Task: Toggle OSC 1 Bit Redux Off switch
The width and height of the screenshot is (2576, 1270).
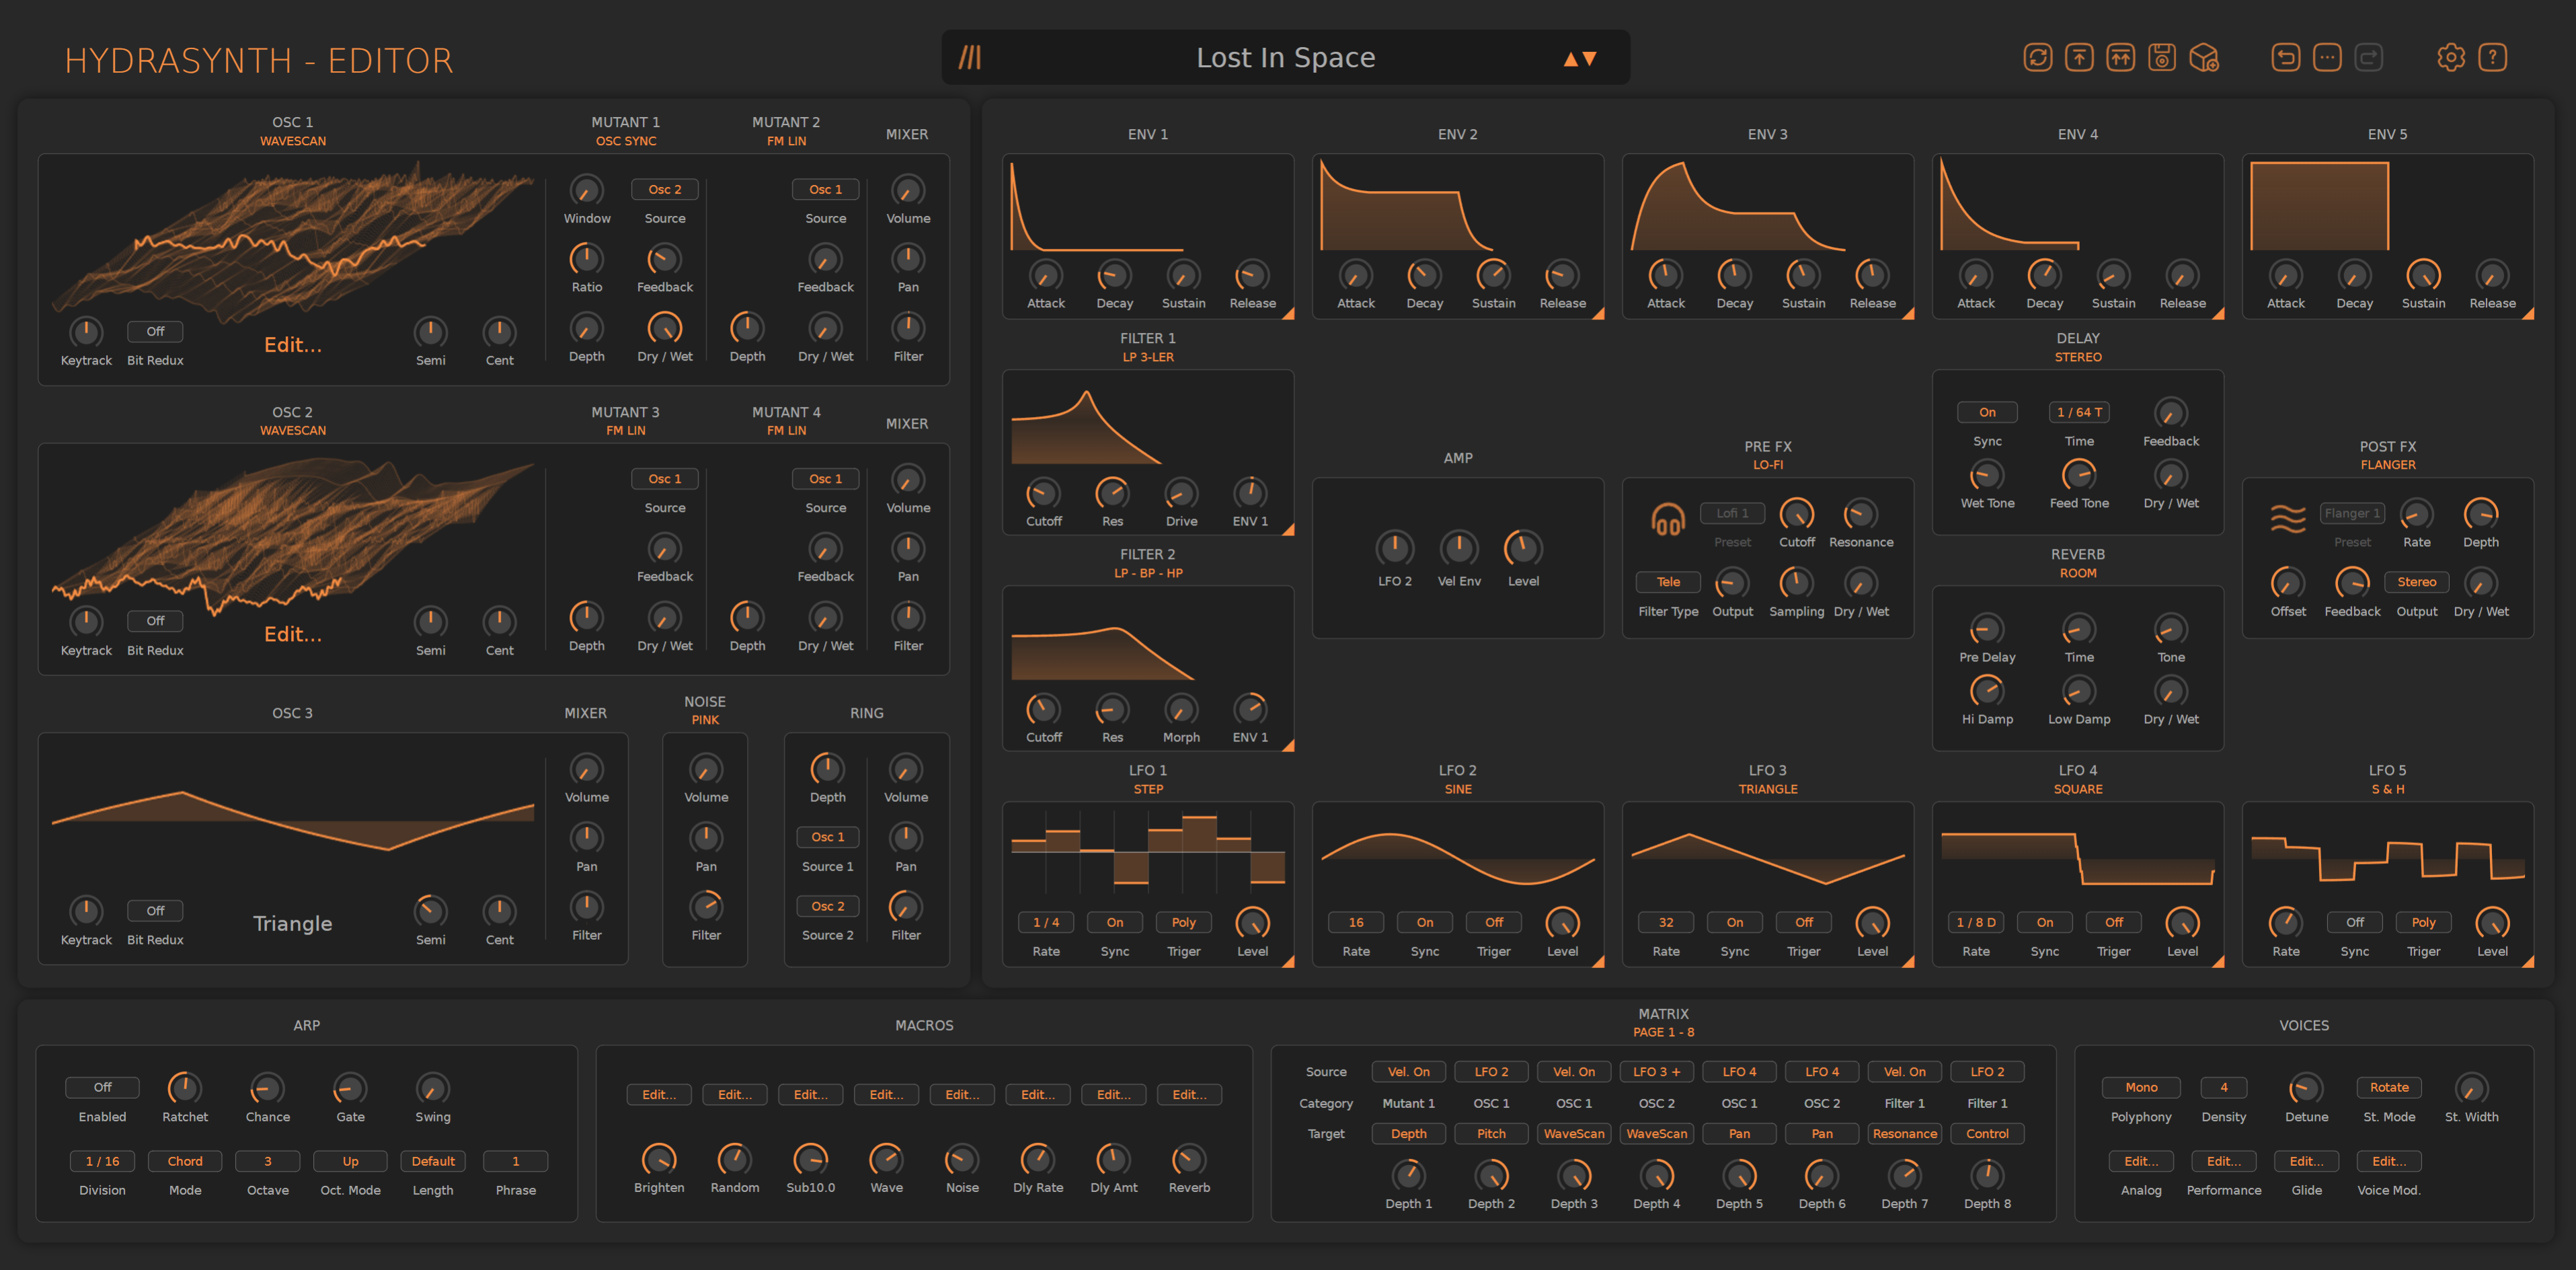Action: coord(155,331)
